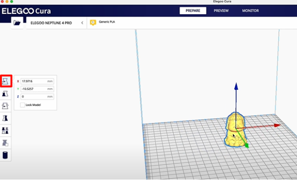The height and width of the screenshot is (180, 297).
Task: Select the Support Blocker tool icon
Action: [5, 143]
